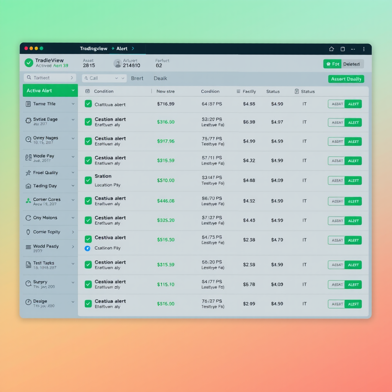Image resolution: width=392 pixels, height=392 pixels.
Task: Switch to the Brert tab
Action: point(137,78)
